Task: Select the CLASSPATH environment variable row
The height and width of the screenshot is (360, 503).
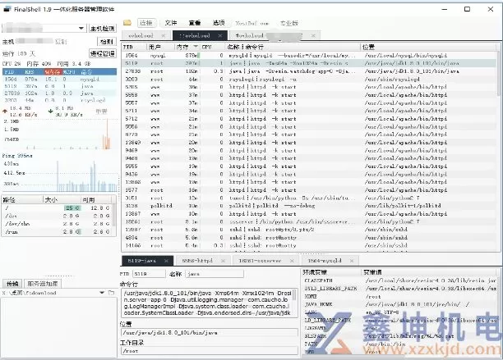Action: click(399, 280)
